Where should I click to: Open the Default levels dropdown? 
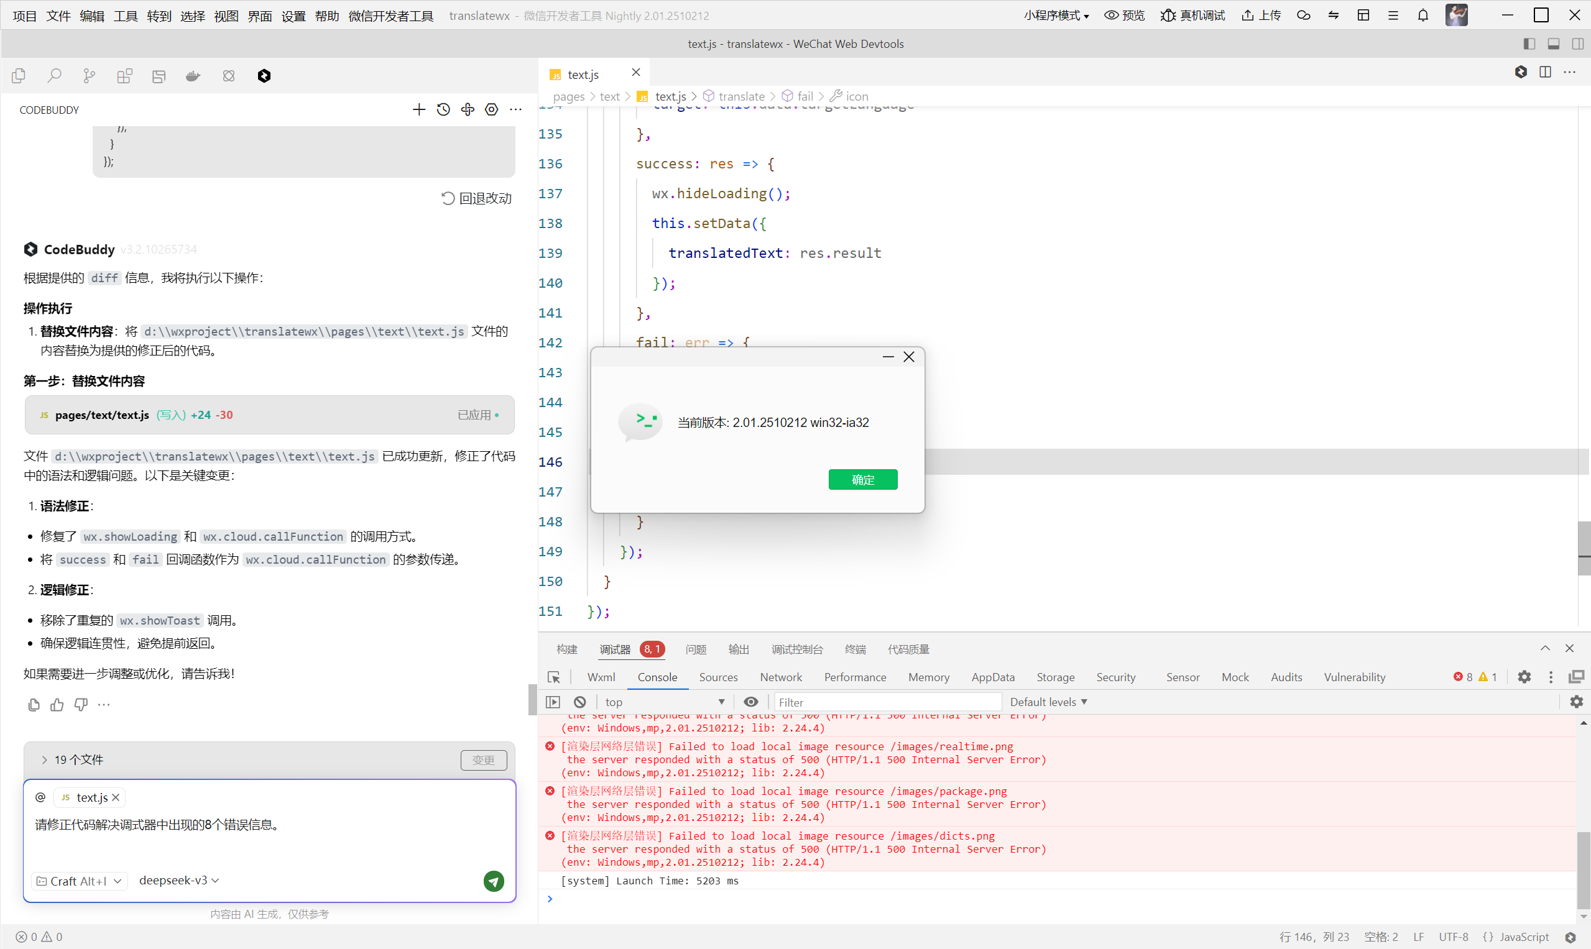tap(1048, 702)
